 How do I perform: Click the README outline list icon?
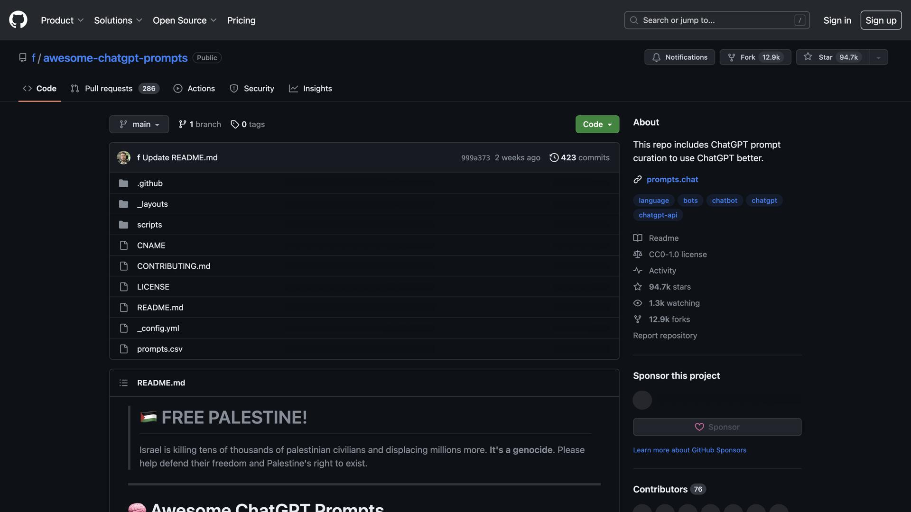pyautogui.click(x=123, y=383)
